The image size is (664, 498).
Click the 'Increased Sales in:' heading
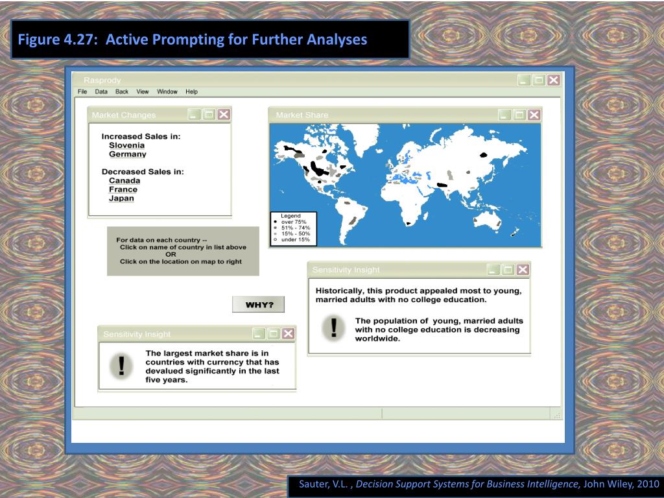(x=141, y=136)
